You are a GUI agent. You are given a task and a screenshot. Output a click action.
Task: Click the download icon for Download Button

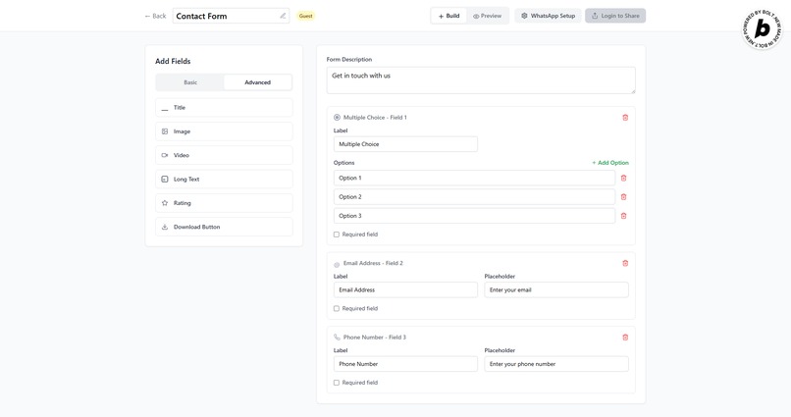coord(165,227)
